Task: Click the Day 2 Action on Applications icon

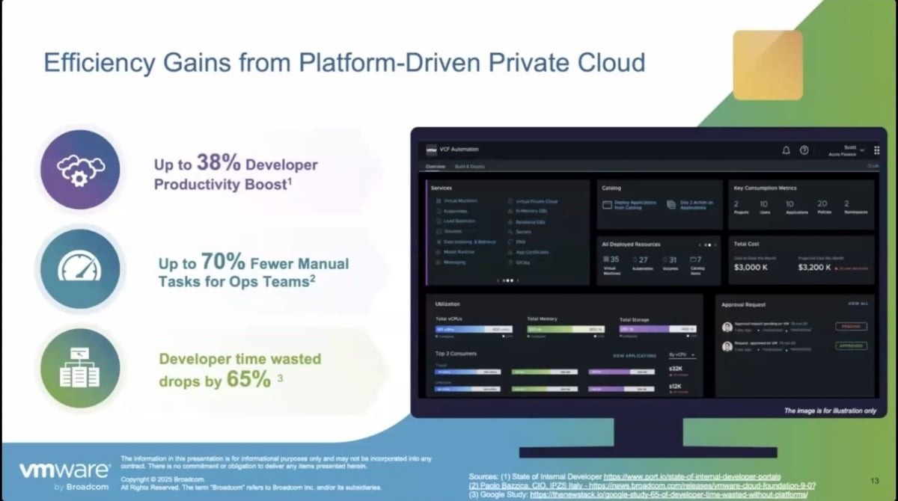Action: pyautogui.click(x=673, y=204)
